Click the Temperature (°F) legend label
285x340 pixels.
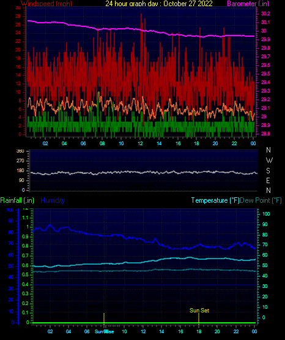215,200
